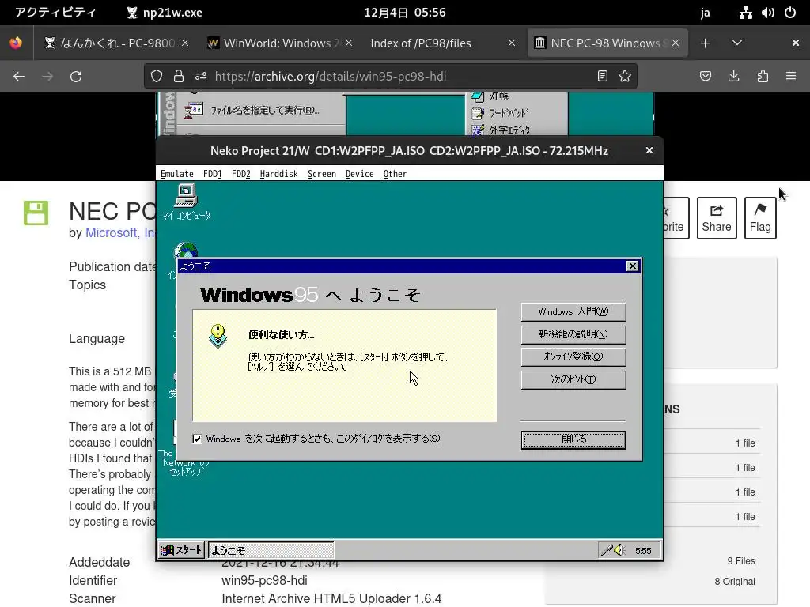Viewport: 810px width, 607px height.
Task: Click the Windows 95 taskbar clock 5:55
Action: (643, 551)
